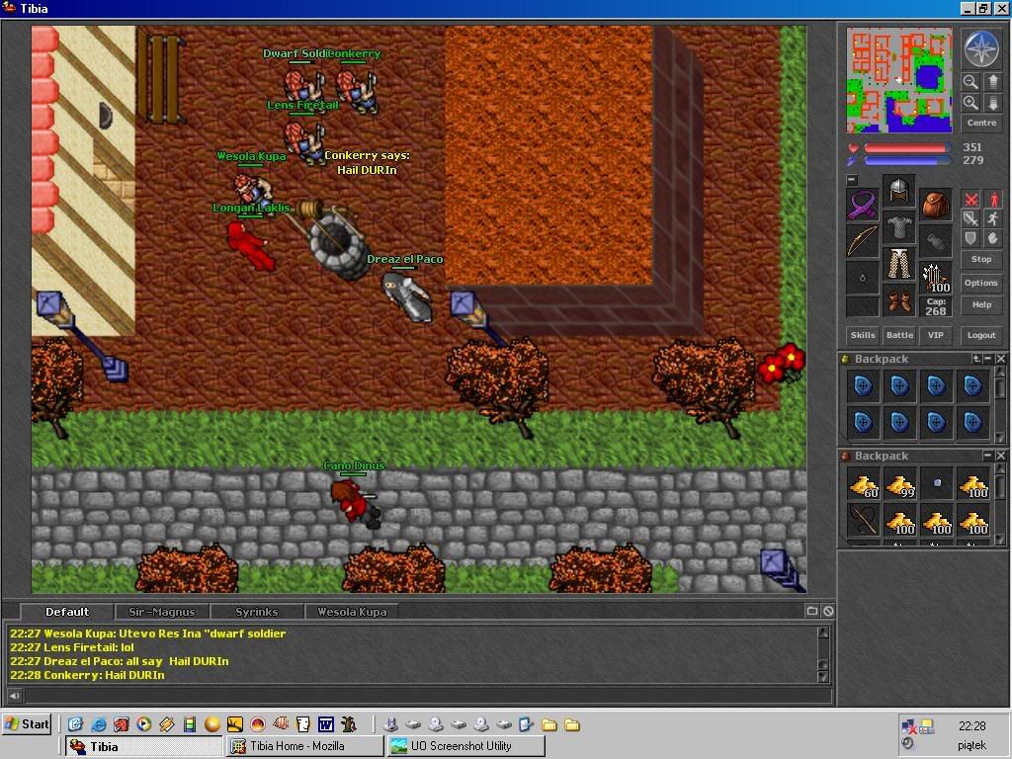Screen dimensions: 1012x759
Task: Toggle defensive shield fight mode
Action: click(970, 238)
